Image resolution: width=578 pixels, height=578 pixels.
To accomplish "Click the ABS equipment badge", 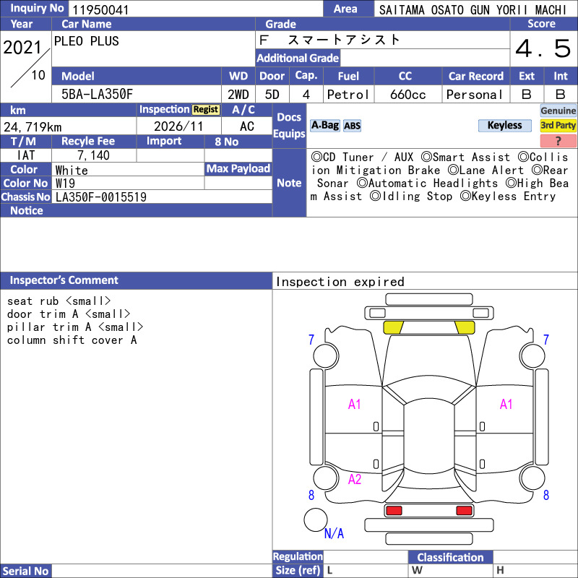I will click(x=352, y=126).
